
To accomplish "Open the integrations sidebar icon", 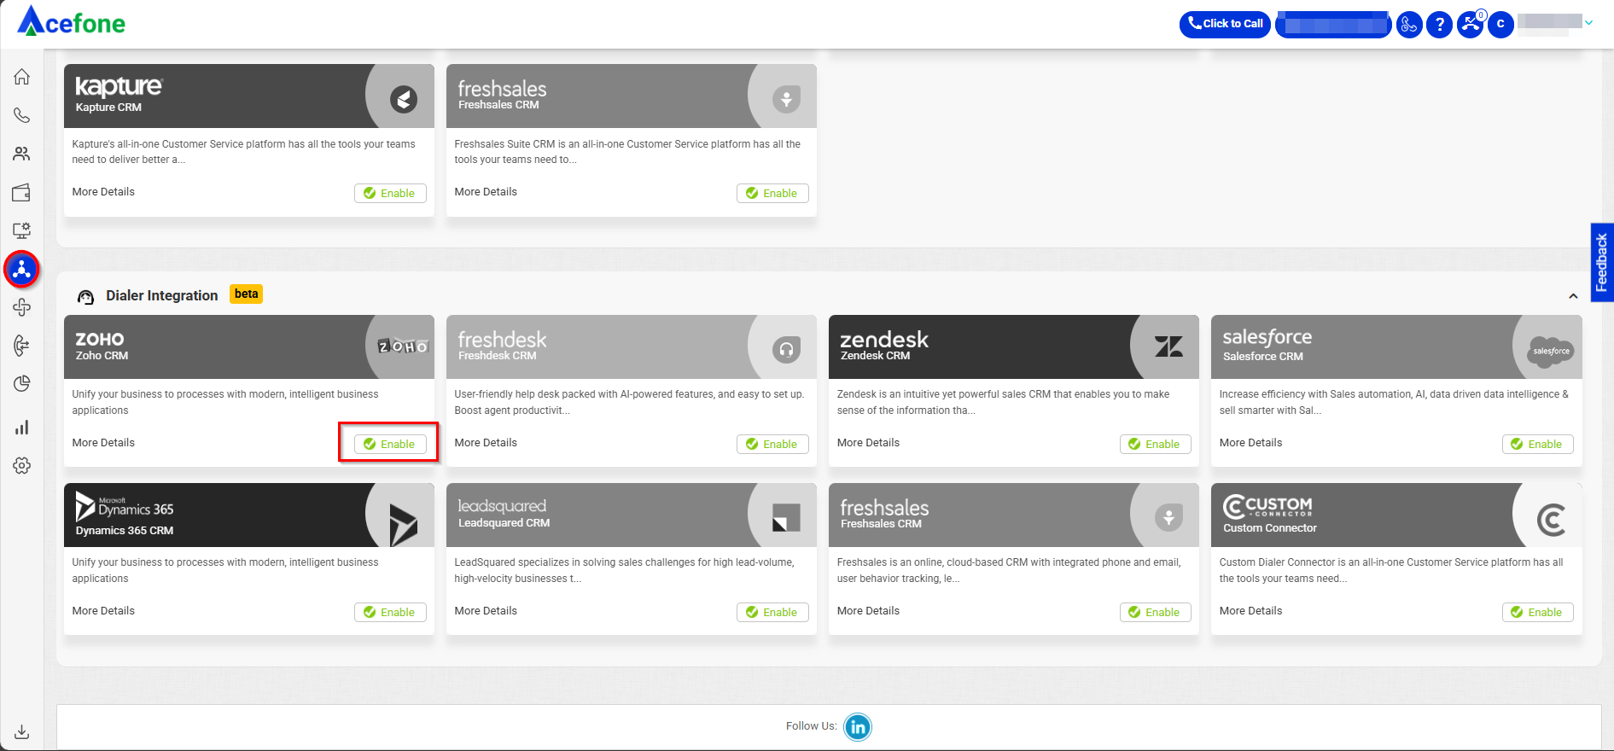I will click(22, 270).
